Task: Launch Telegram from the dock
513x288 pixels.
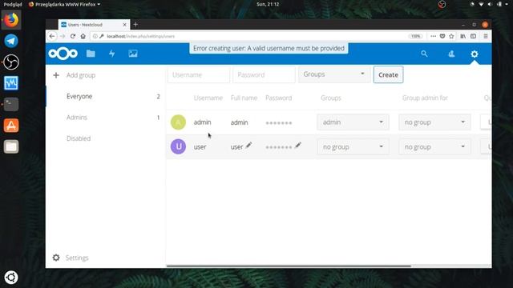Action: pos(11,41)
